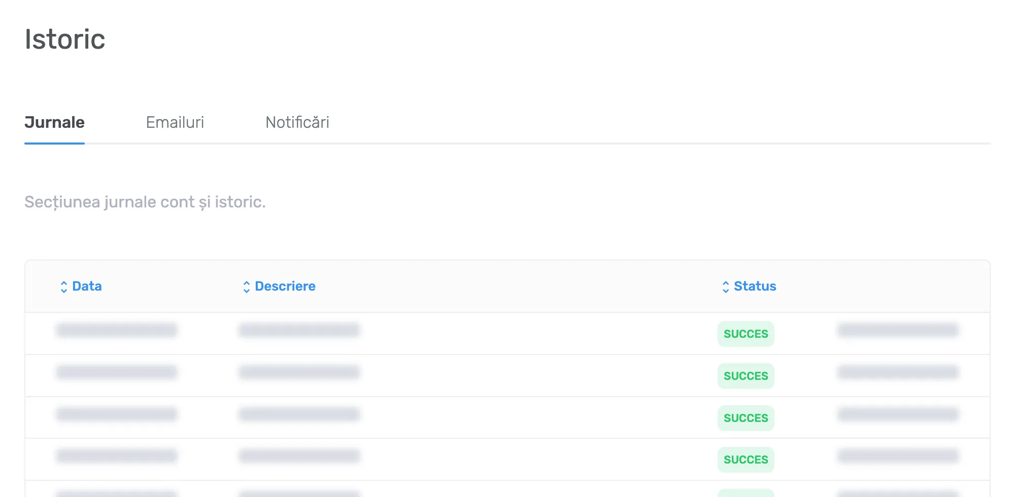Screen dimensions: 1015x497
Task: Sort the table by Status column header
Action: [755, 286]
